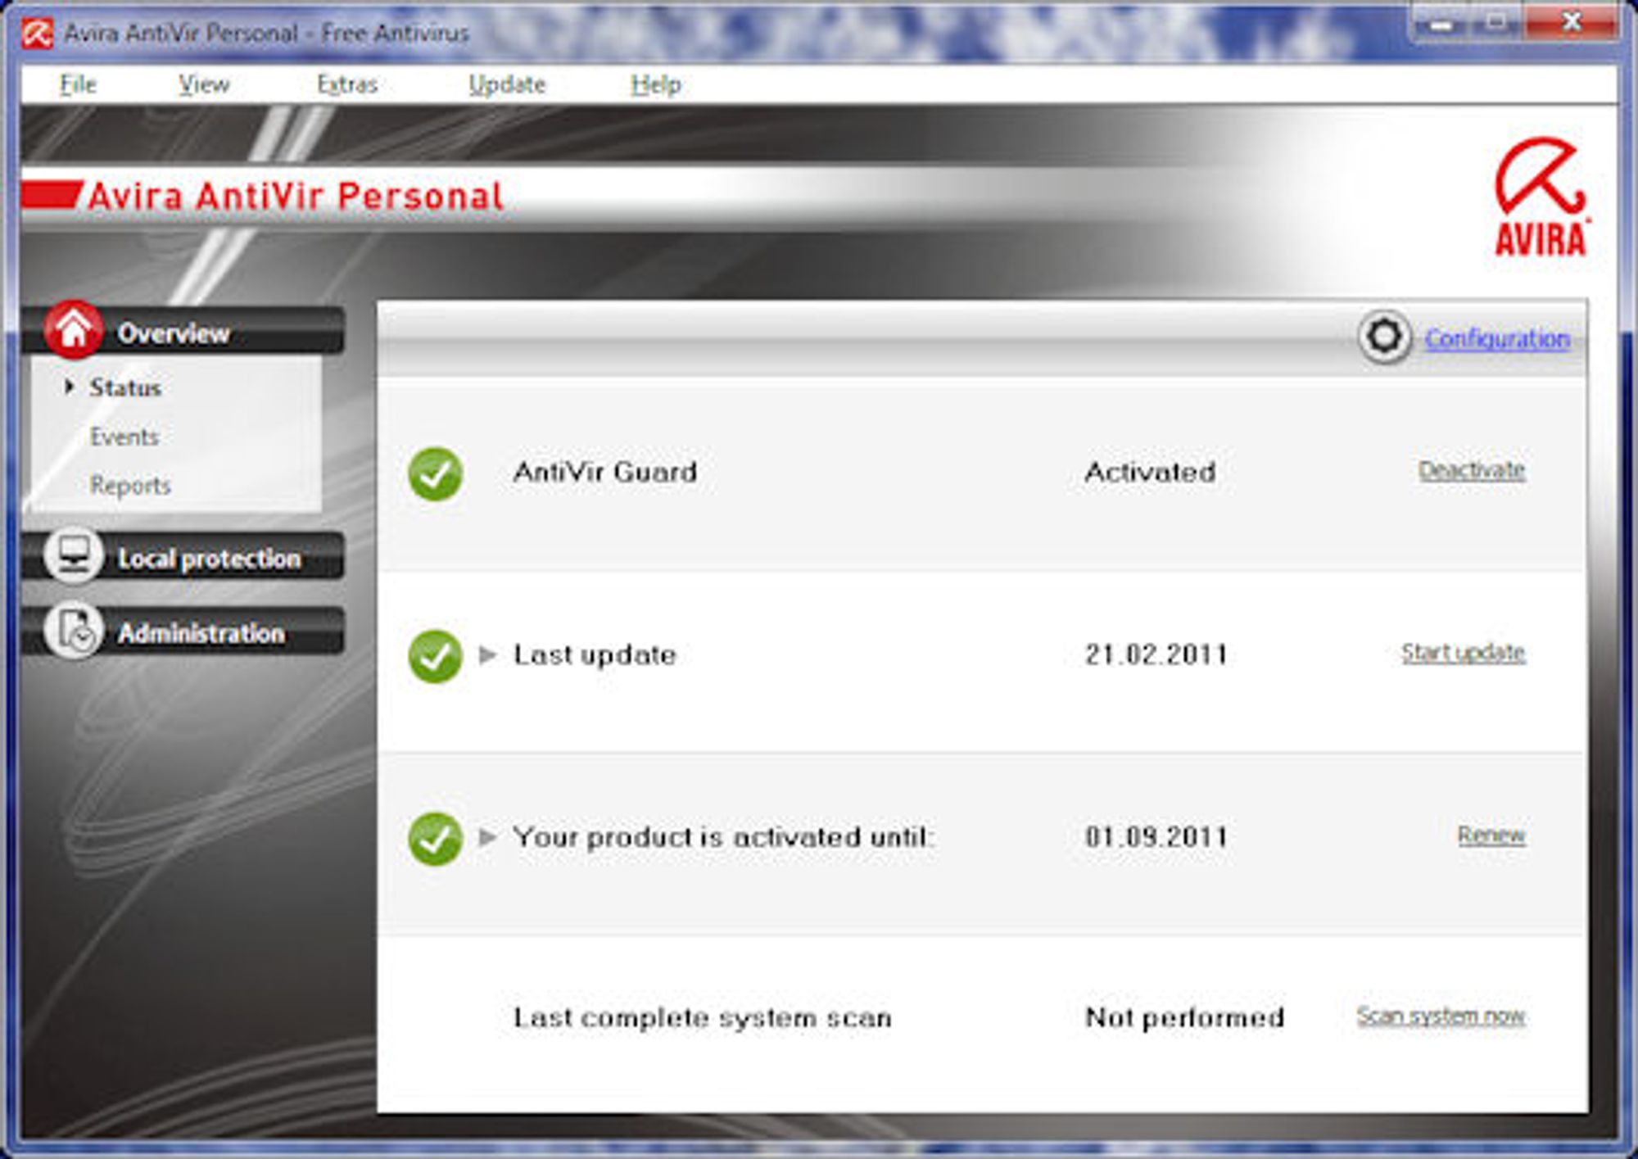Expand the product activation details arrow
The width and height of the screenshot is (1638, 1159).
coord(487,837)
